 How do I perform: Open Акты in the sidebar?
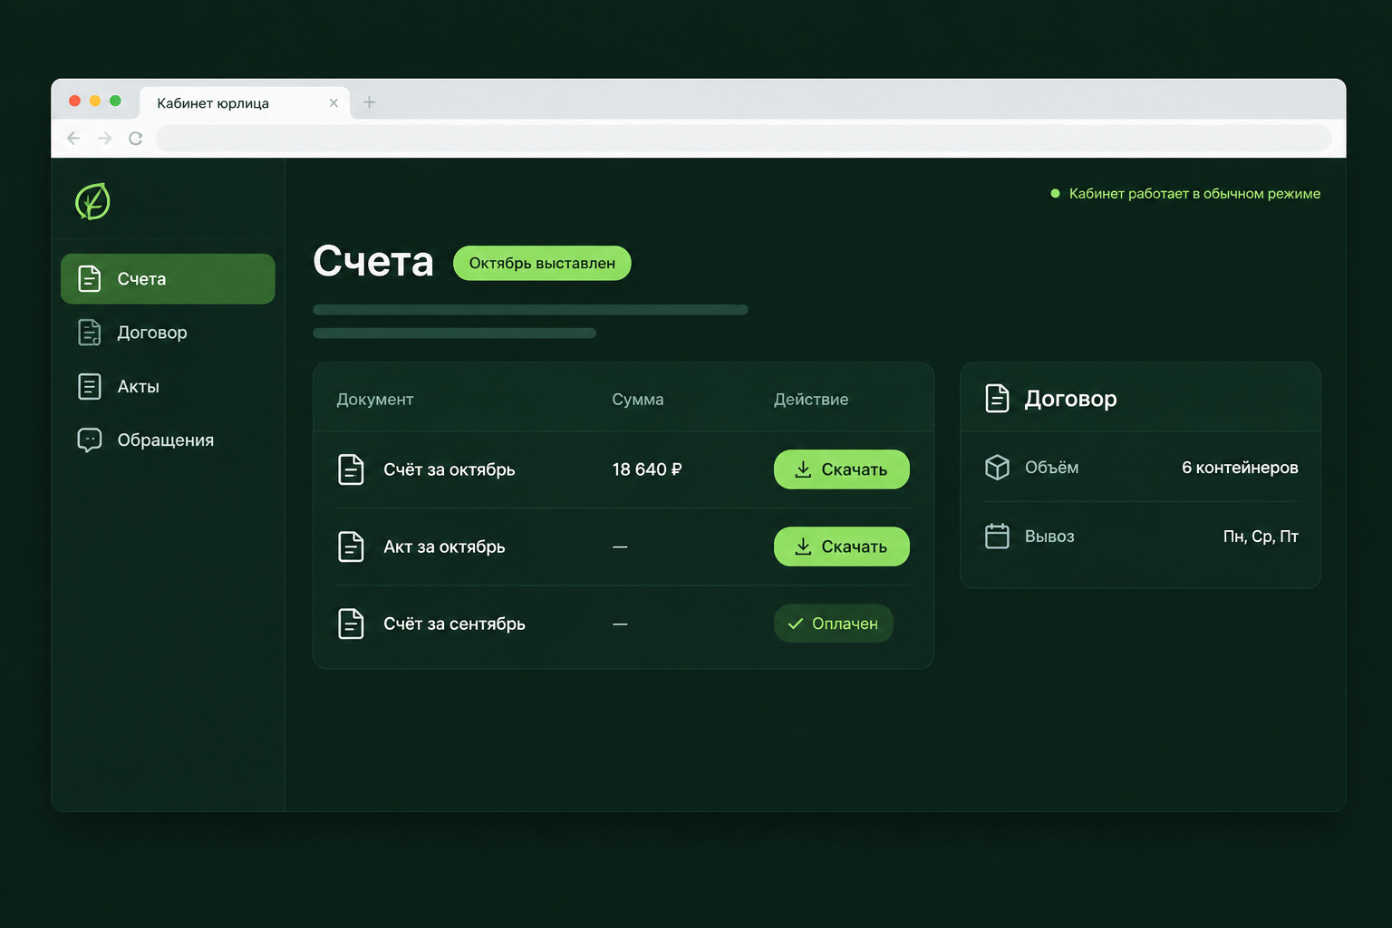168,386
